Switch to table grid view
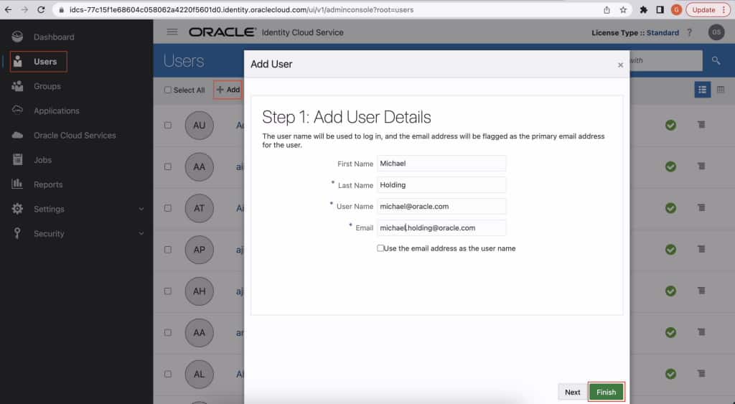The width and height of the screenshot is (735, 404). 721,90
